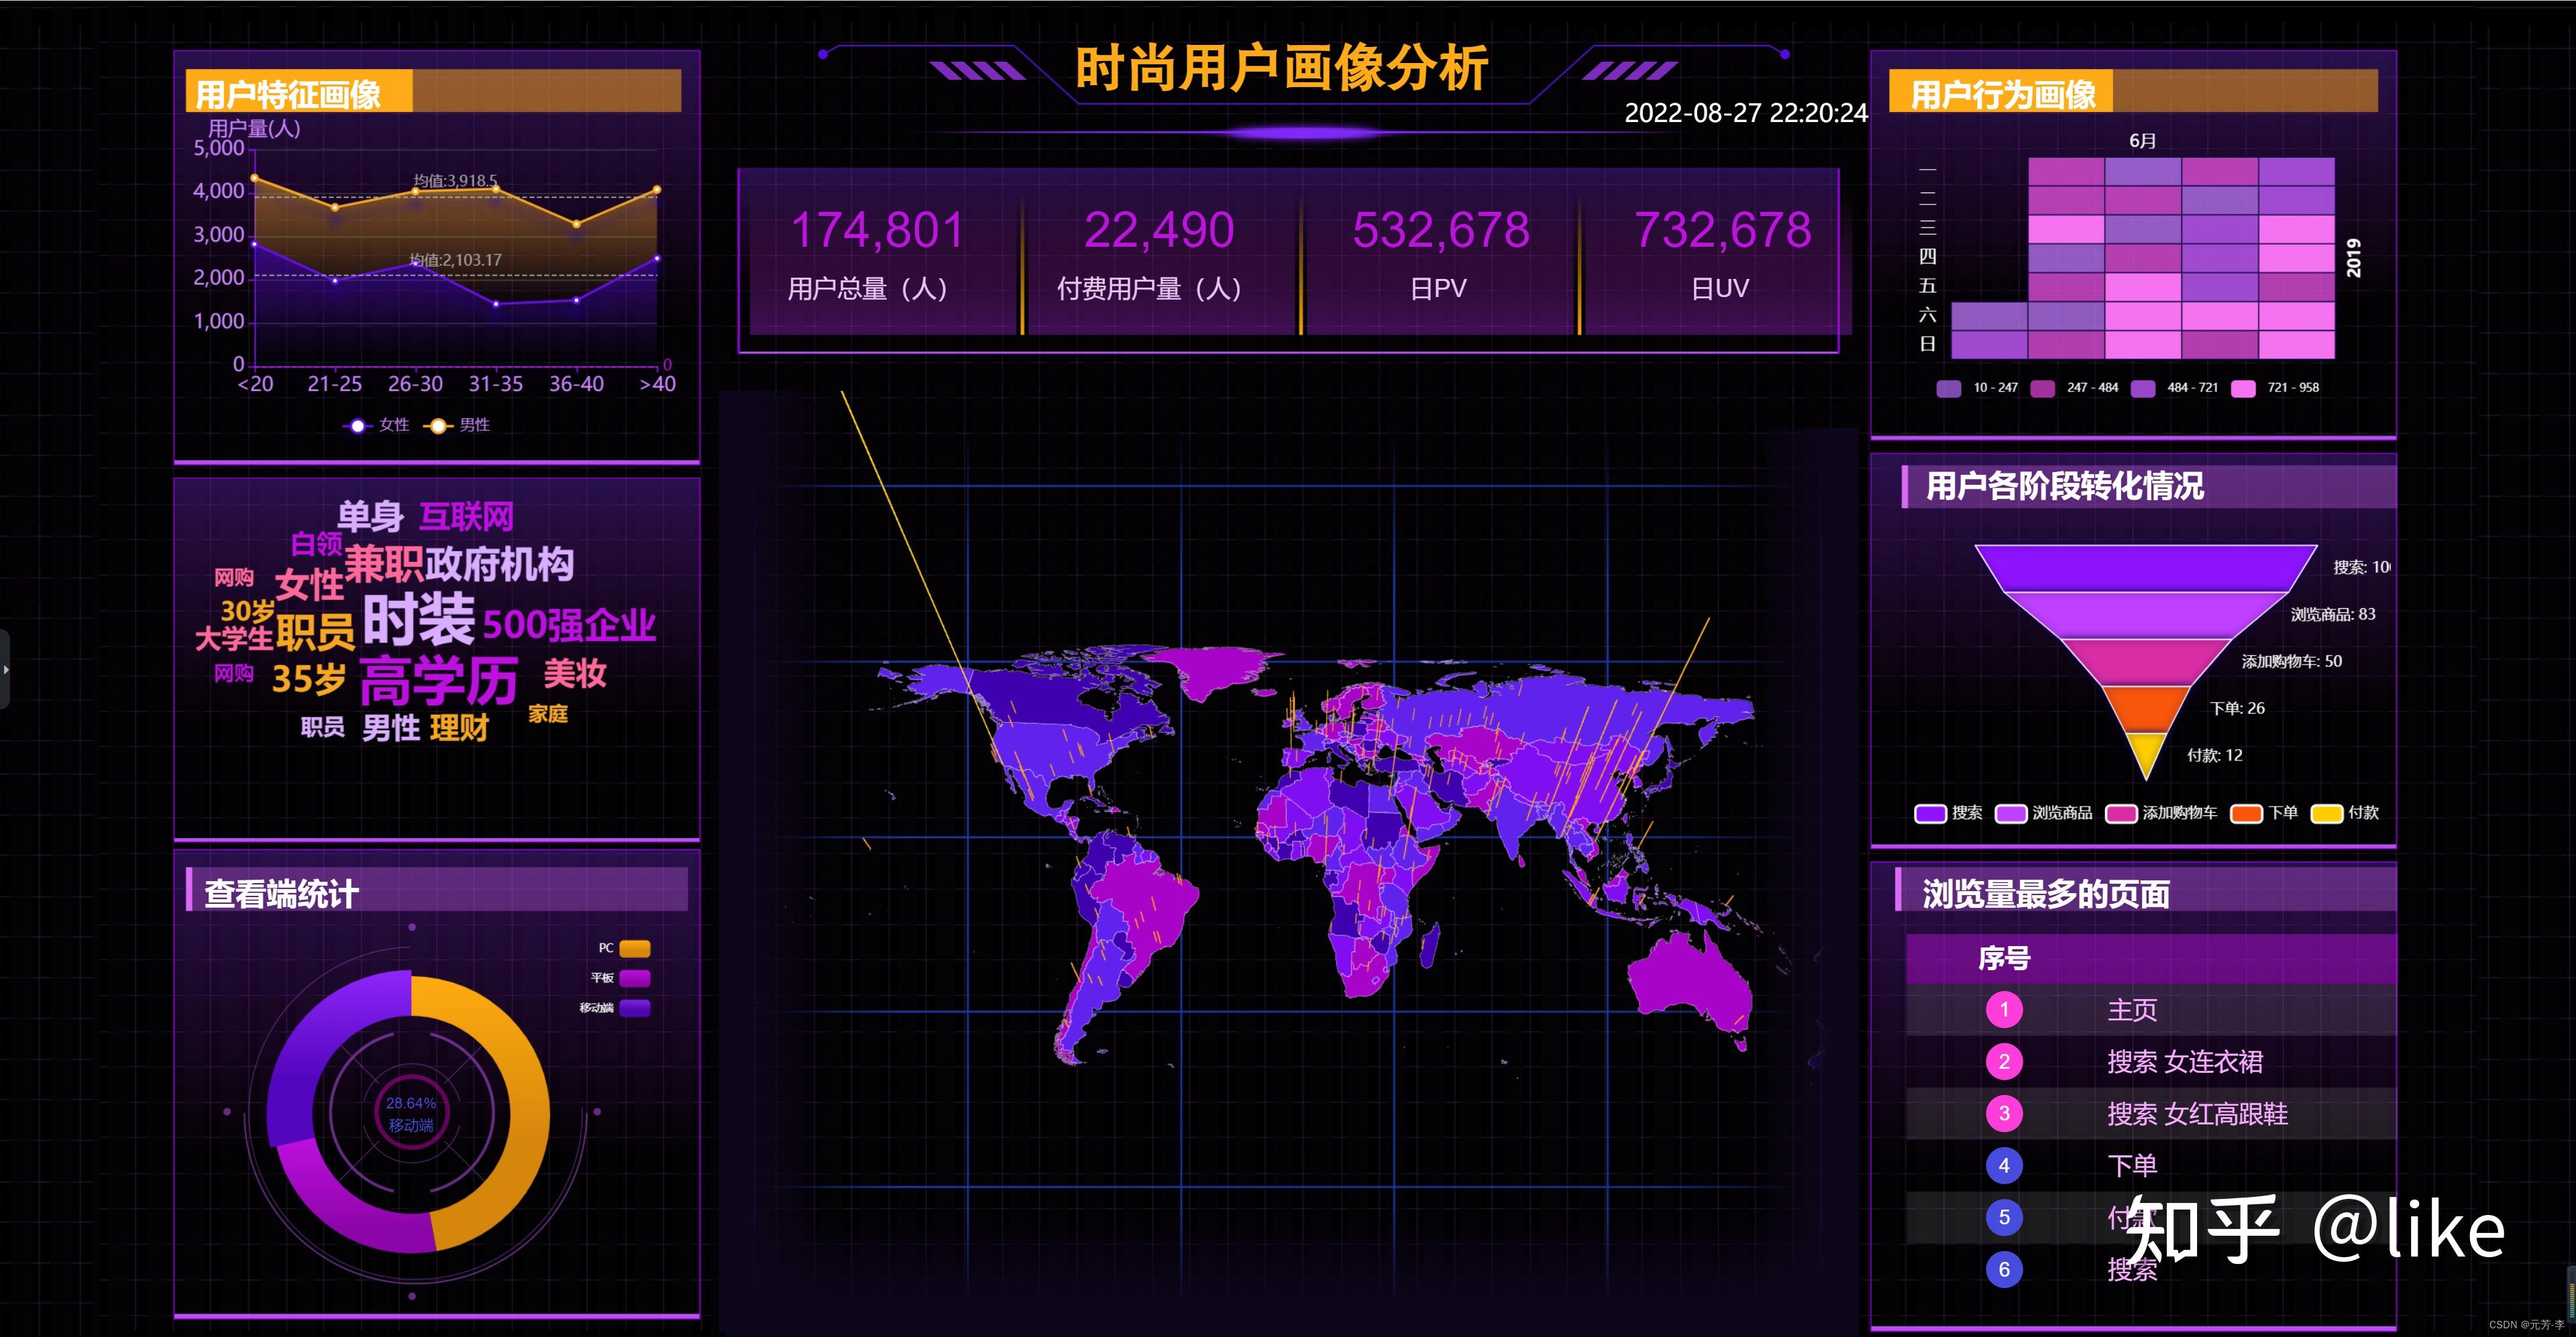Select the 下单 row in page table
2576x1337 pixels.
[x=2151, y=1165]
